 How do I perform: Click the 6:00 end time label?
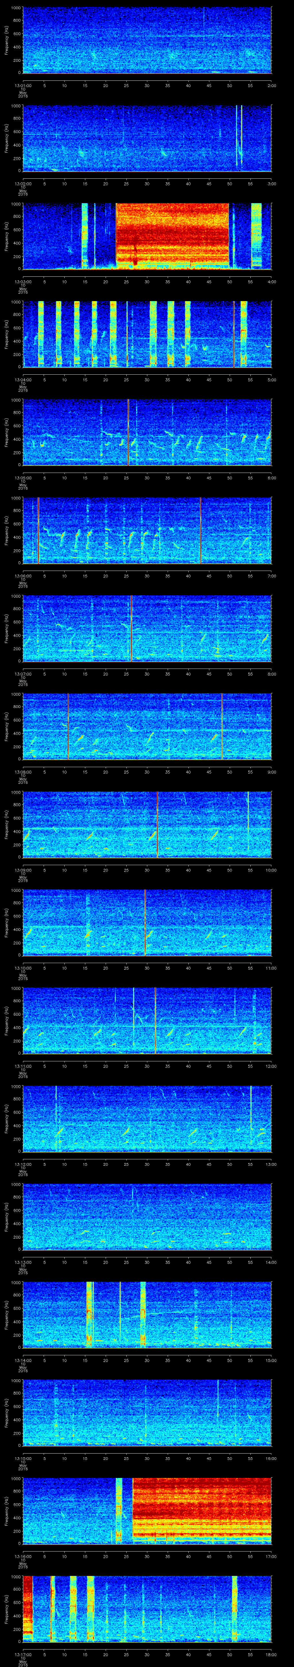tap(271, 478)
